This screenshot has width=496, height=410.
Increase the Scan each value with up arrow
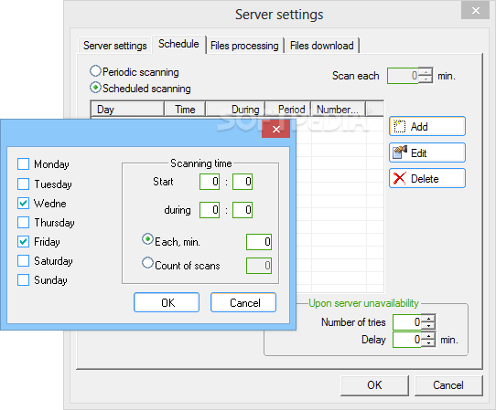(x=426, y=71)
